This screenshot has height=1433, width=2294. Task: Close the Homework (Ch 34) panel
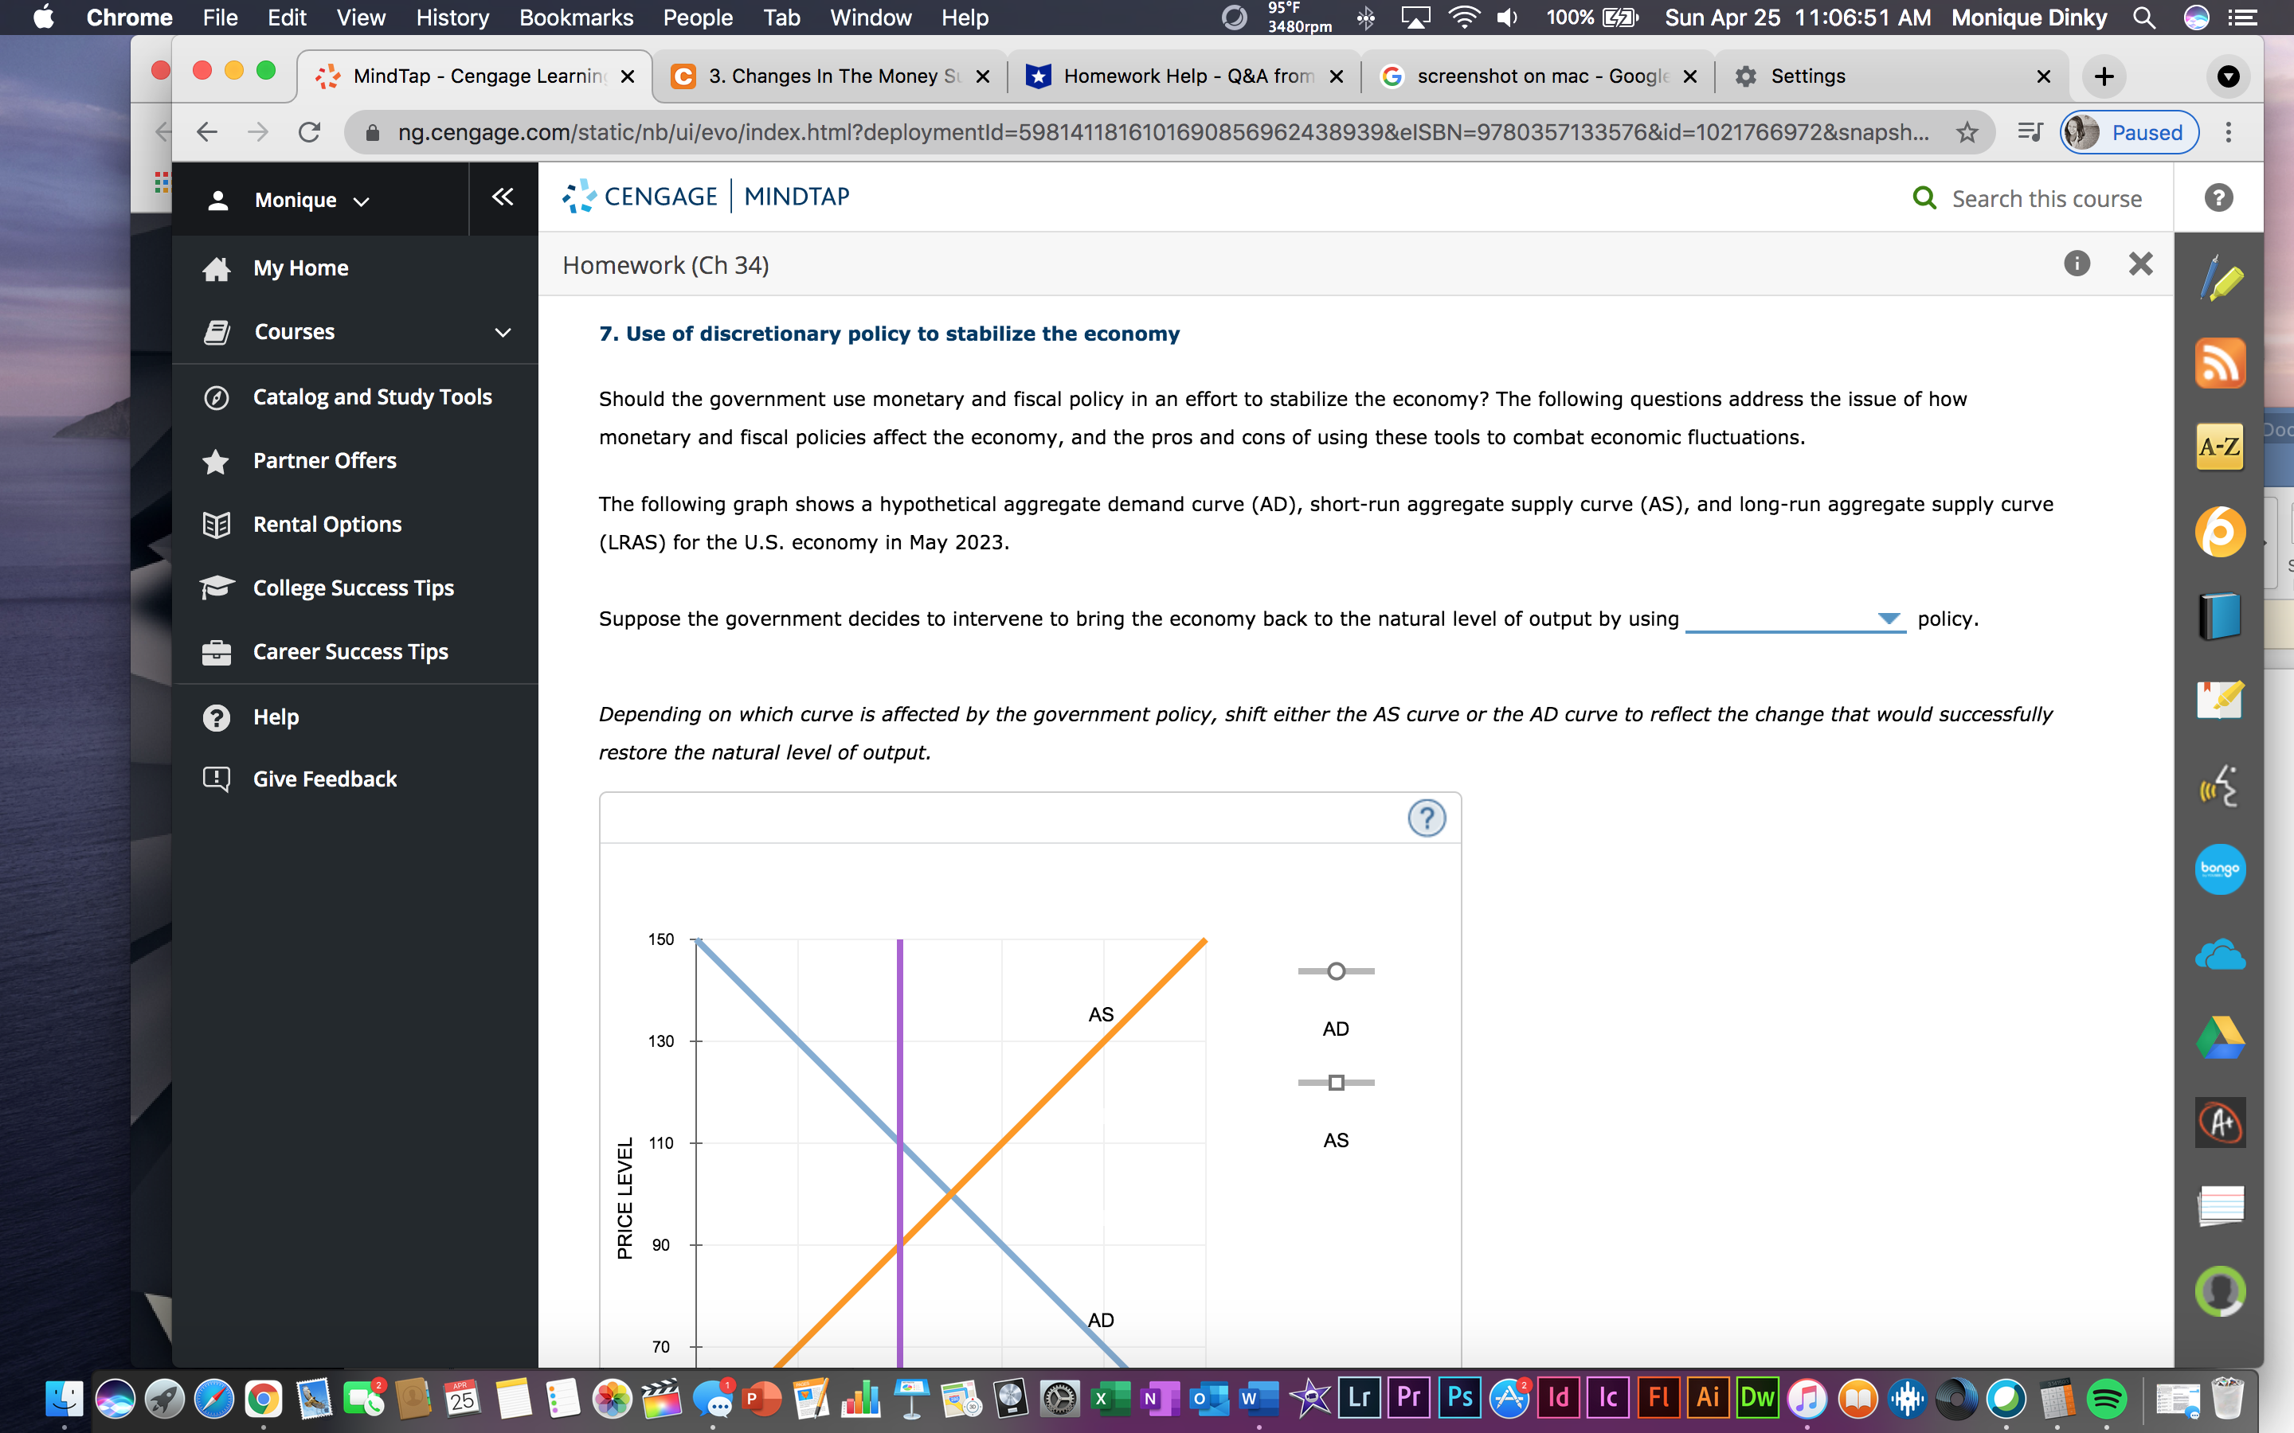click(2140, 264)
